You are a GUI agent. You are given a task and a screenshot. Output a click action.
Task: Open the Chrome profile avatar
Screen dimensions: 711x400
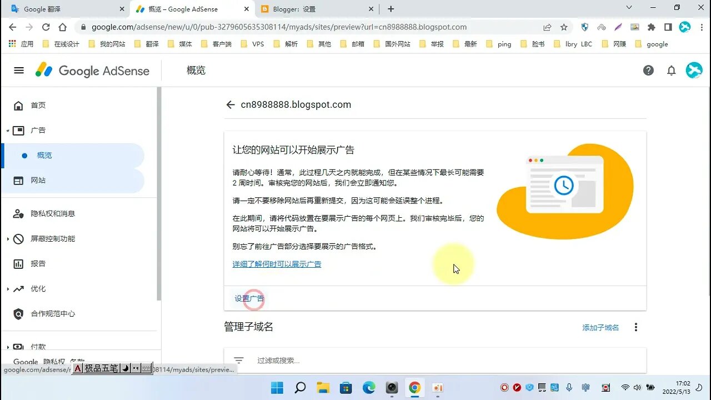[x=685, y=27]
